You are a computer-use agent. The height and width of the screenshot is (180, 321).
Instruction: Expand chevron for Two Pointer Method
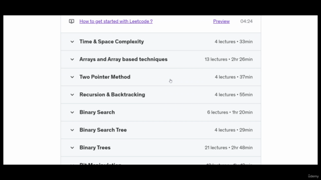72,77
